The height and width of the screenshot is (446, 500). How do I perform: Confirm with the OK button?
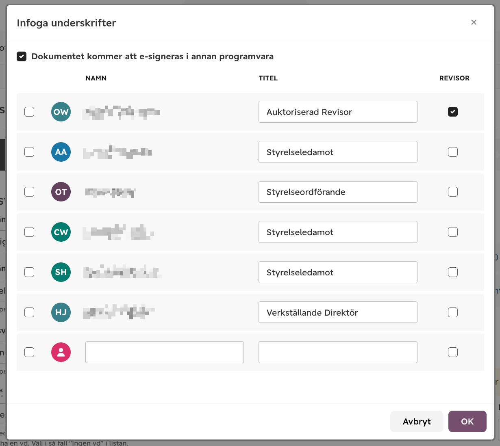(467, 421)
